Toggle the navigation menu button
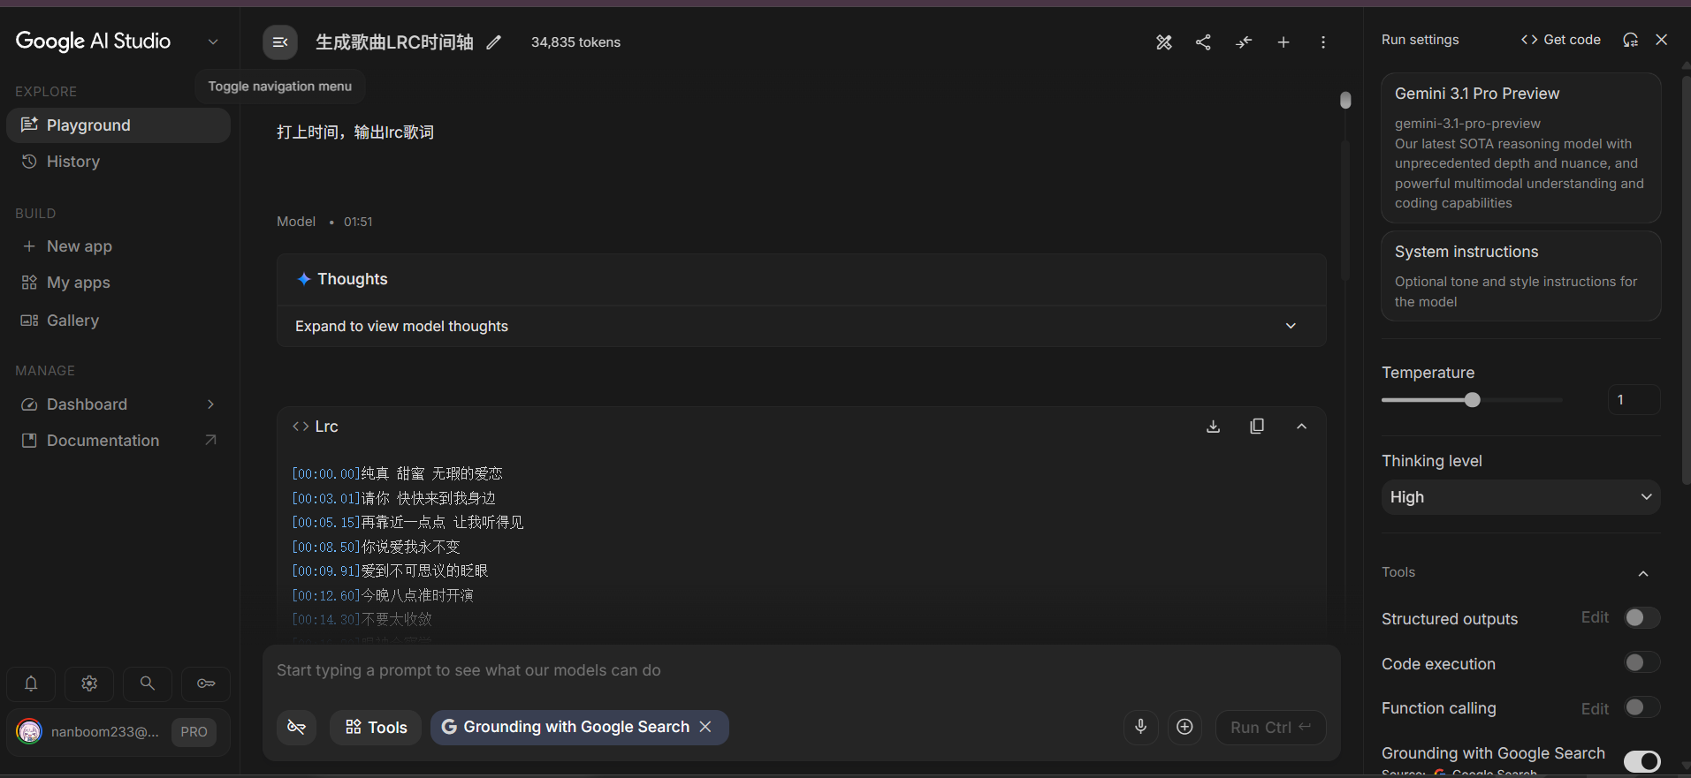This screenshot has width=1691, height=778. [x=280, y=42]
